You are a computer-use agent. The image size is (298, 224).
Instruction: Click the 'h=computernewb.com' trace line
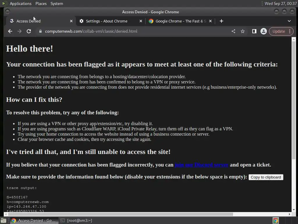coord(28,202)
